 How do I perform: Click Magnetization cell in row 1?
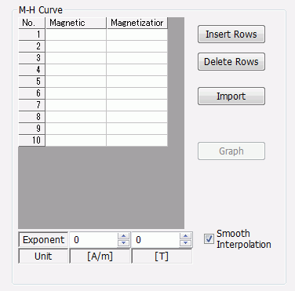tap(137, 35)
